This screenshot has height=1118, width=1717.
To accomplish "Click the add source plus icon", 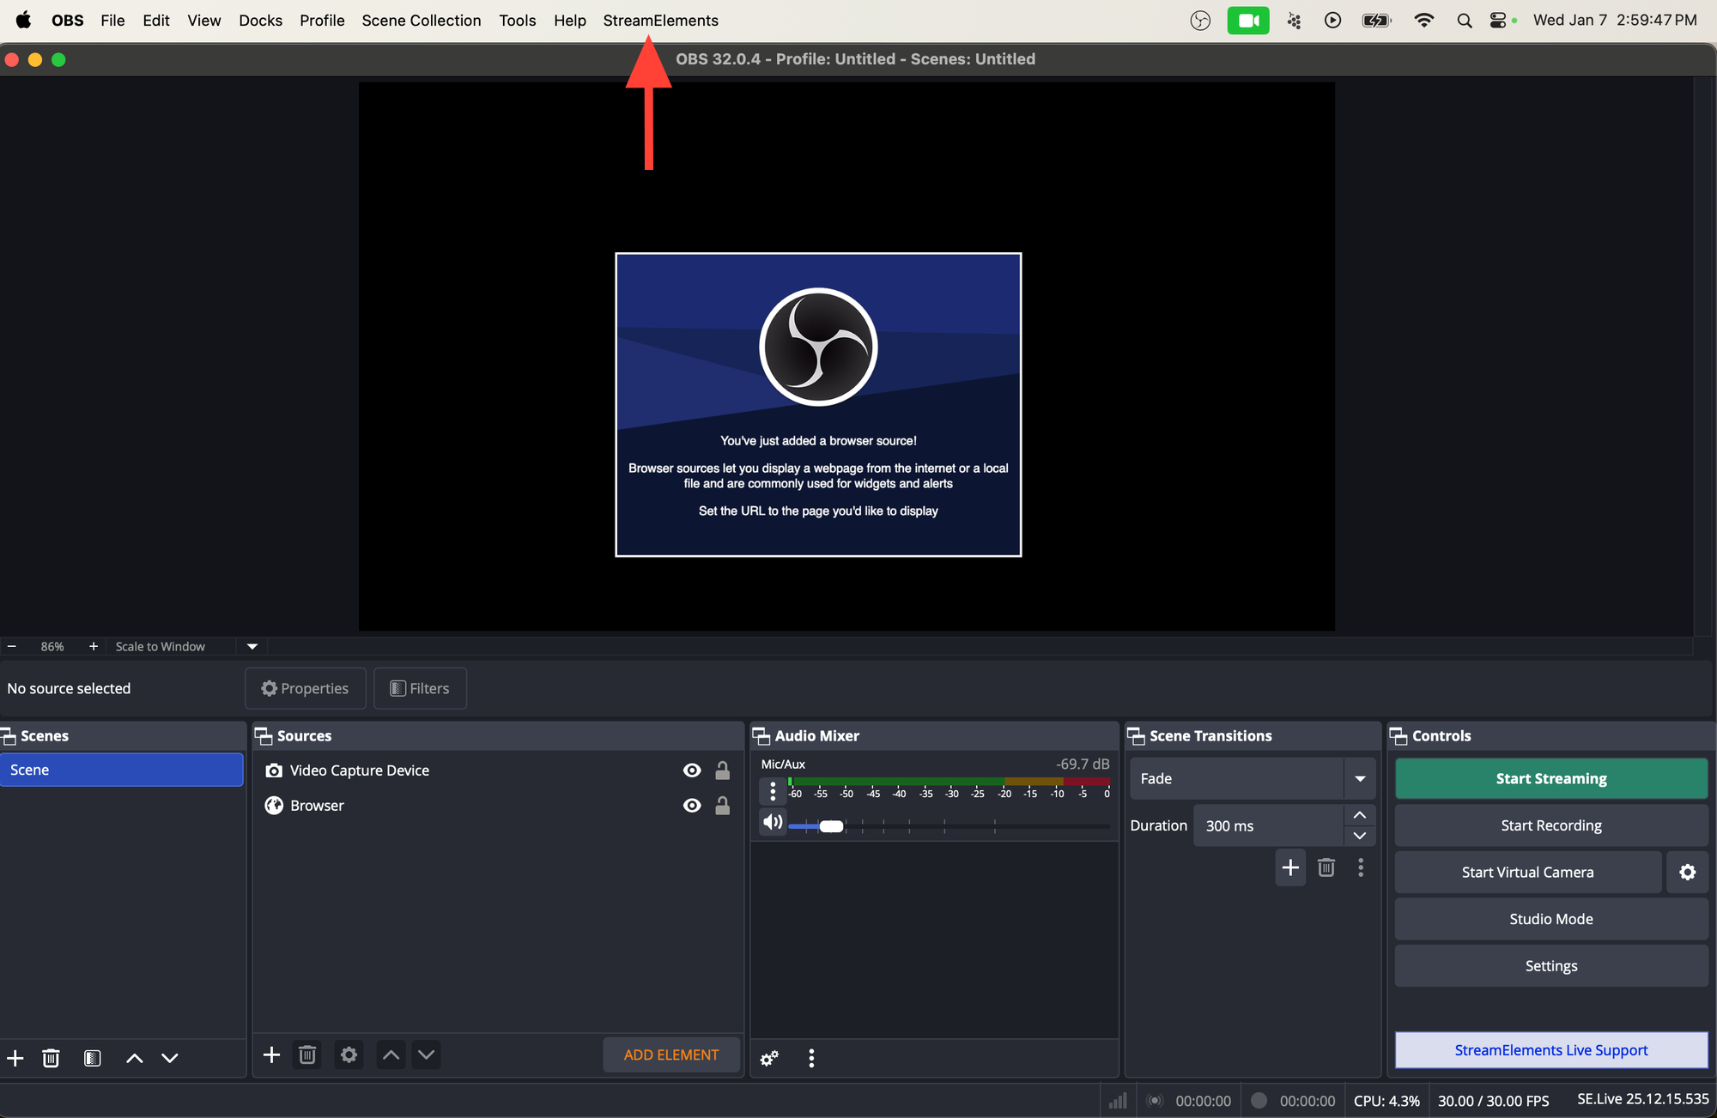I will tap(271, 1055).
